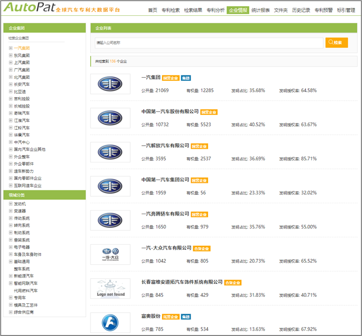
Task: Expand the 比亚迪 tree node
Action: [10, 92]
